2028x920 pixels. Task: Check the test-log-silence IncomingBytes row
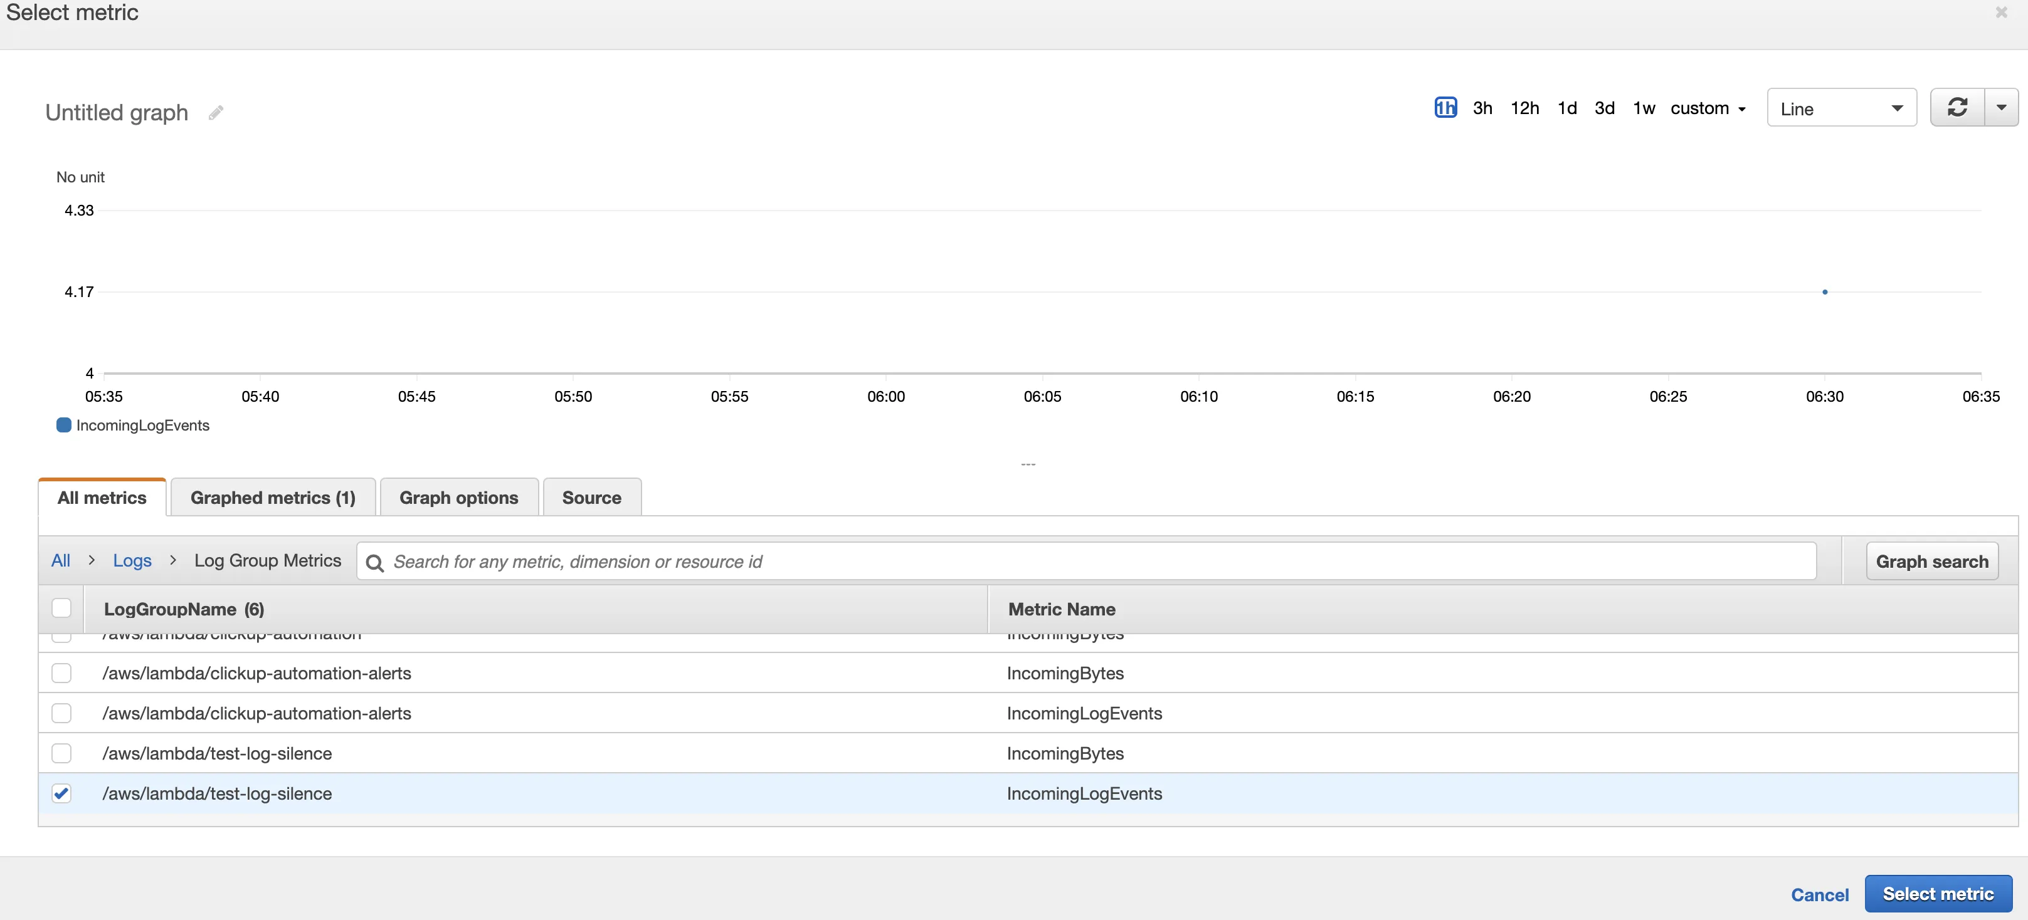click(x=61, y=753)
